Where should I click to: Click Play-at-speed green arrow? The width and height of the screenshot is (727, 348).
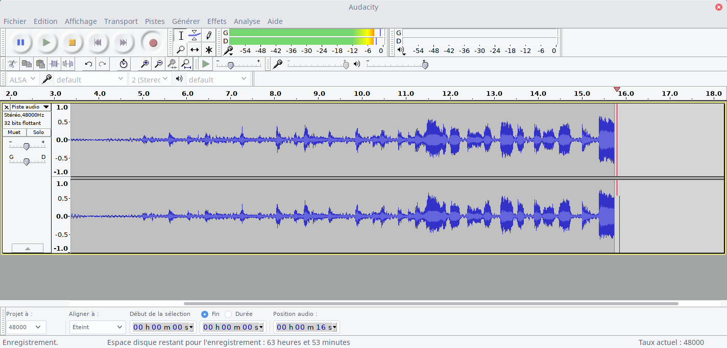(206, 64)
